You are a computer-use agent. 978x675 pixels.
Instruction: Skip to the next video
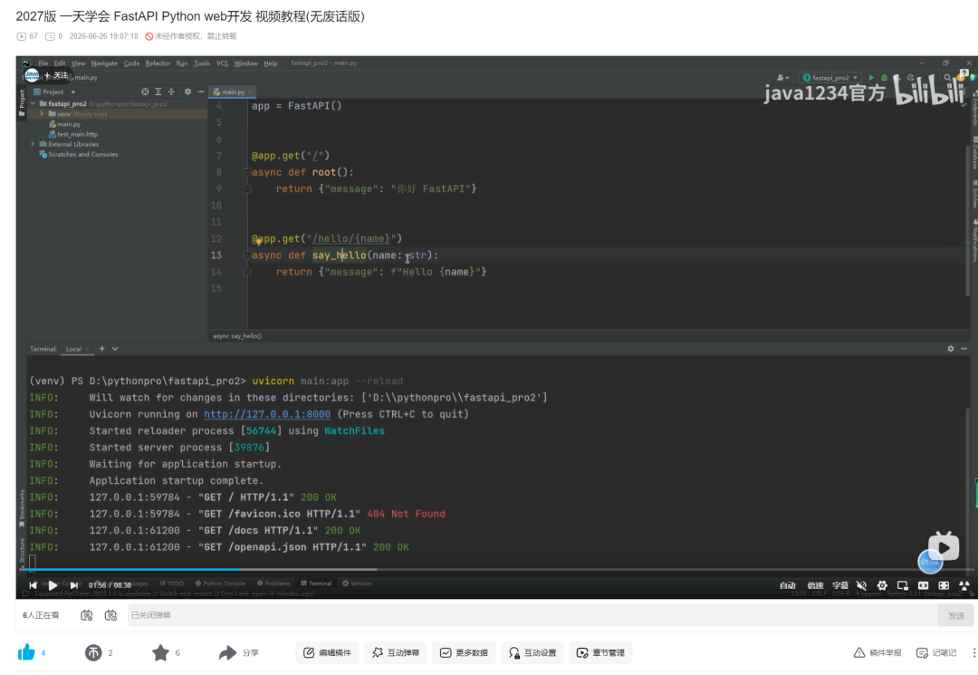click(x=73, y=585)
